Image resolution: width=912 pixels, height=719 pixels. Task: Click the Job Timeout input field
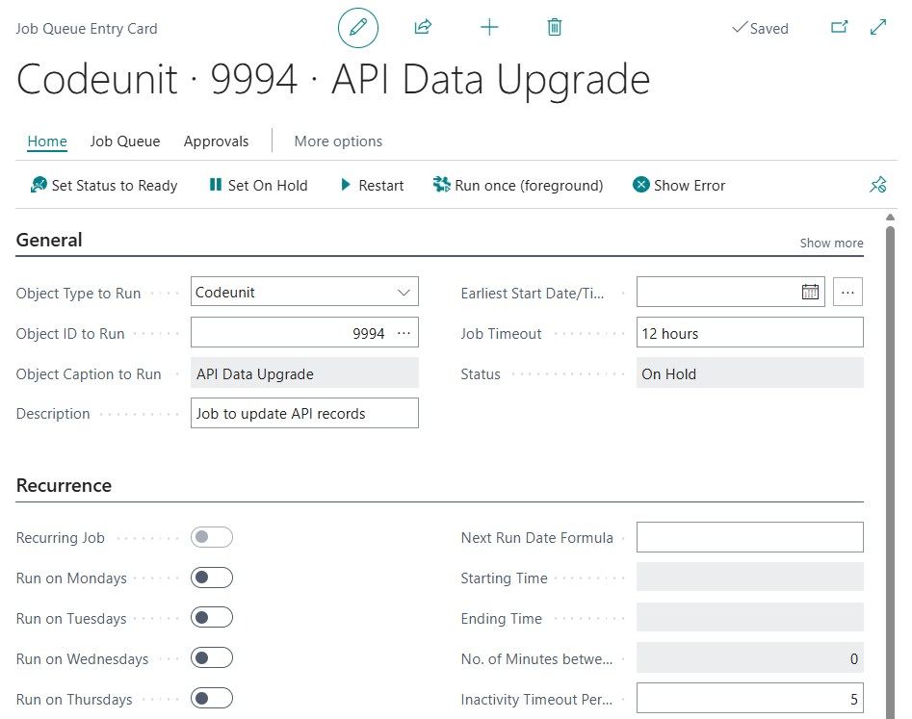(x=749, y=332)
